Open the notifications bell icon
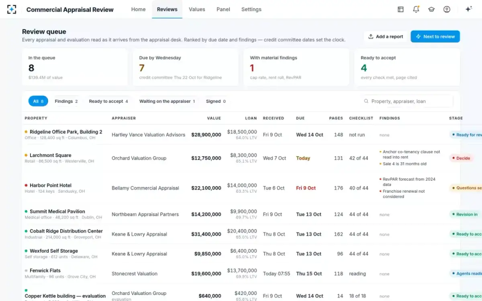Image resolution: width=482 pixels, height=301 pixels. pos(416,9)
